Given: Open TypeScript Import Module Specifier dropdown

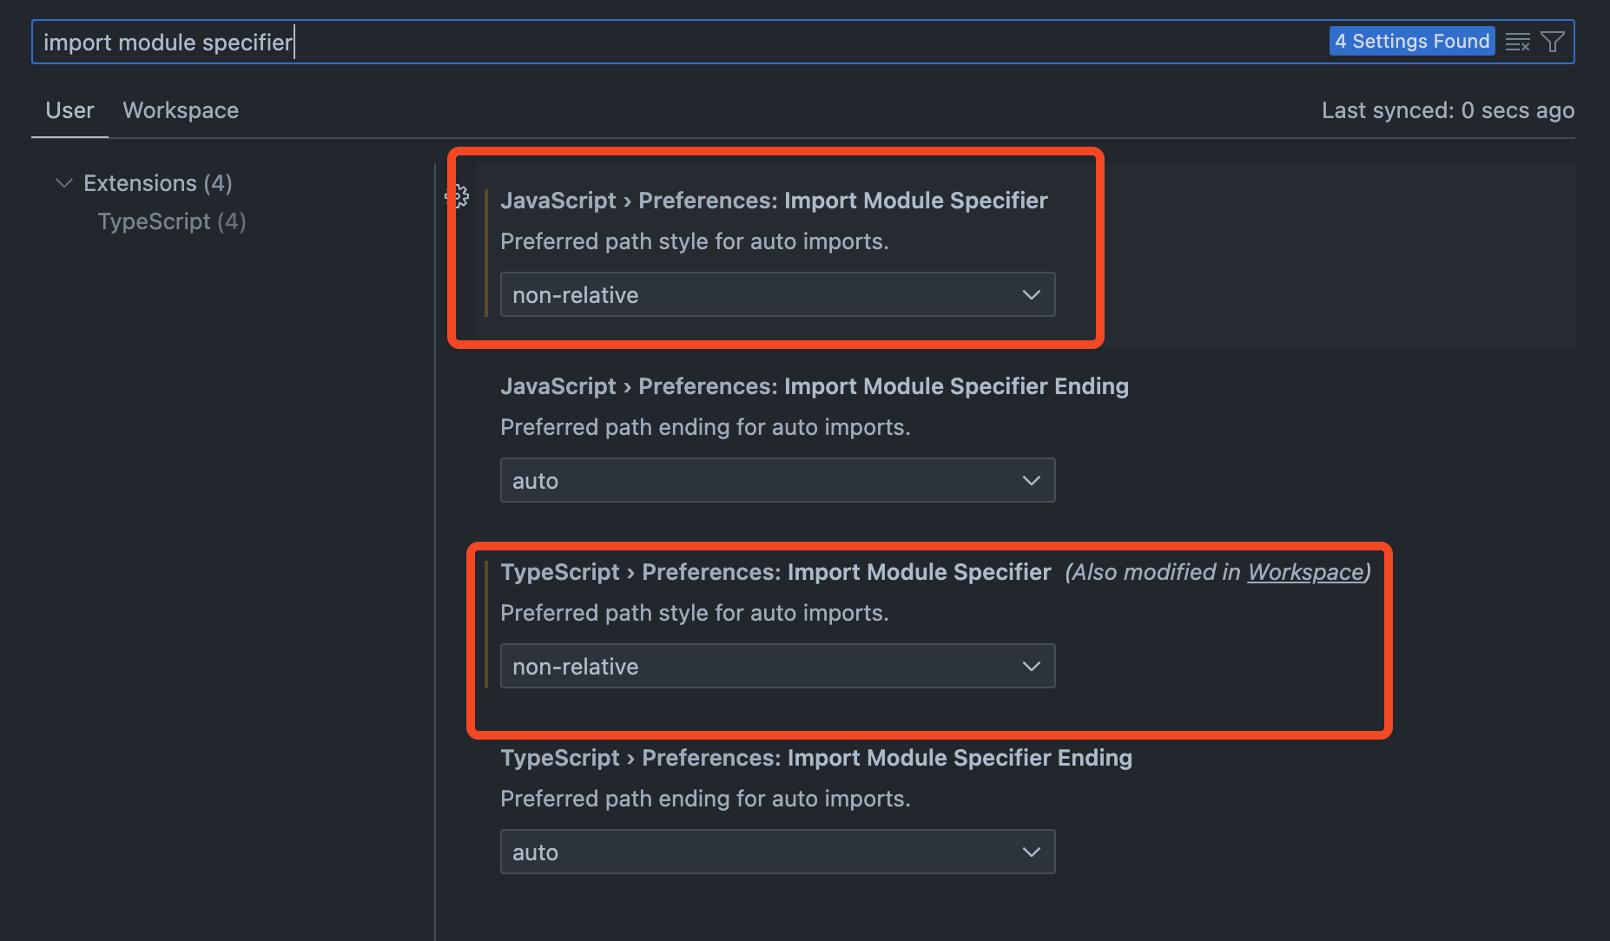Looking at the screenshot, I should 777,666.
